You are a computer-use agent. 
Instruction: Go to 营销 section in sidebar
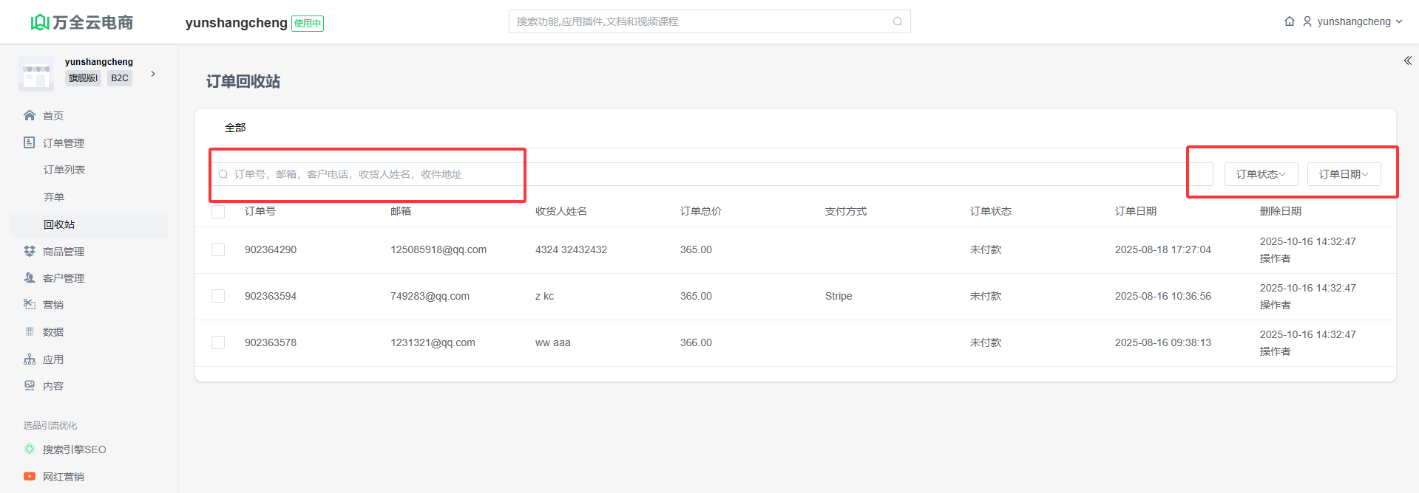click(x=53, y=305)
